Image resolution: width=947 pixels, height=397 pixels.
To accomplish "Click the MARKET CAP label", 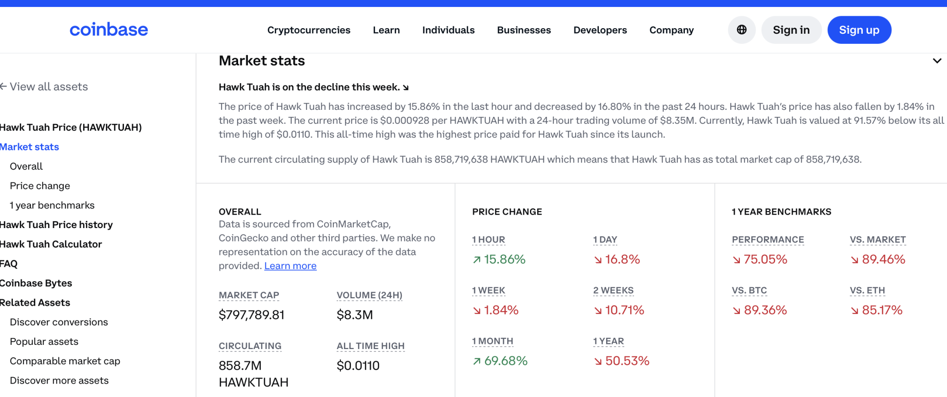I will tap(249, 295).
